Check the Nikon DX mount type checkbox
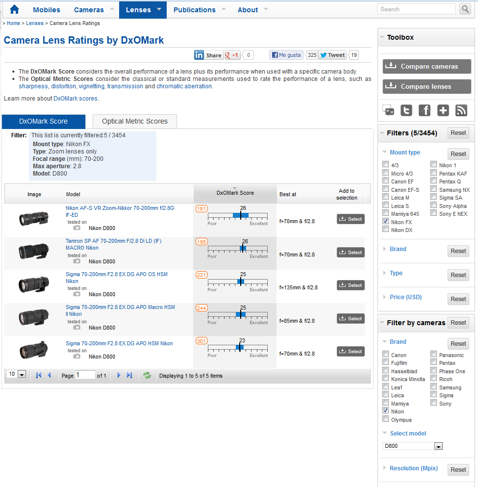Viewport: 478px width, 487px height. 385,229
